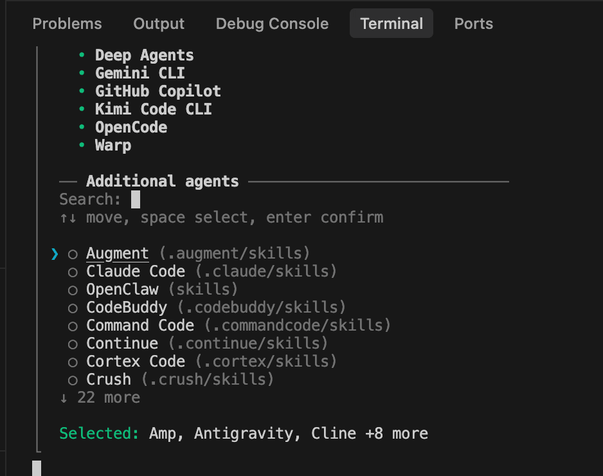Screen dimensions: 603x476
Task: Toggle the OpenClaw agent circle
Action: tap(73, 290)
